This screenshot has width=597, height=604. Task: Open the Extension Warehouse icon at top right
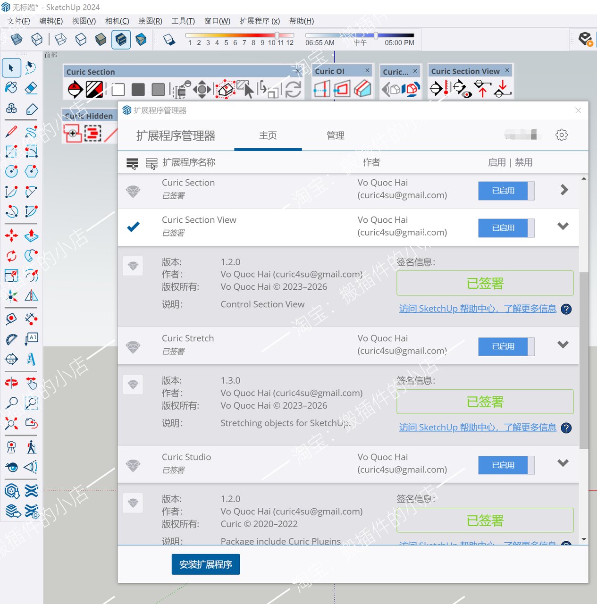coord(585,39)
